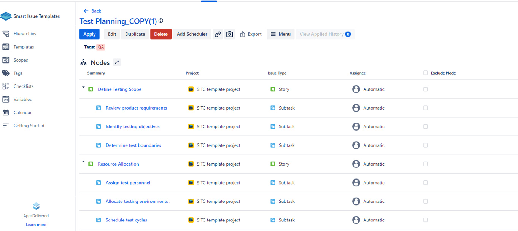Viewport: 518px width, 231px height.
Task: Click the camera snapshot icon button
Action: [x=230, y=34]
